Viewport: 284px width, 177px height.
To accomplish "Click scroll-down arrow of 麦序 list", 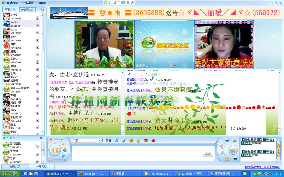I will (x=43, y=162).
